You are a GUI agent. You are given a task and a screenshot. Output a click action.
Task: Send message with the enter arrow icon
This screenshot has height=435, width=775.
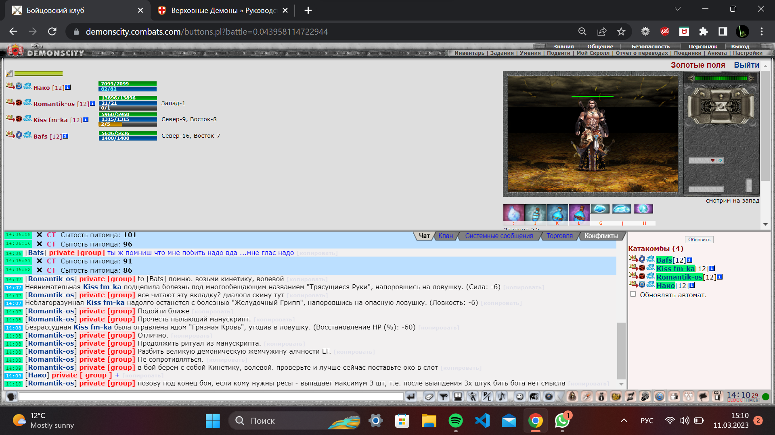pyautogui.click(x=411, y=397)
